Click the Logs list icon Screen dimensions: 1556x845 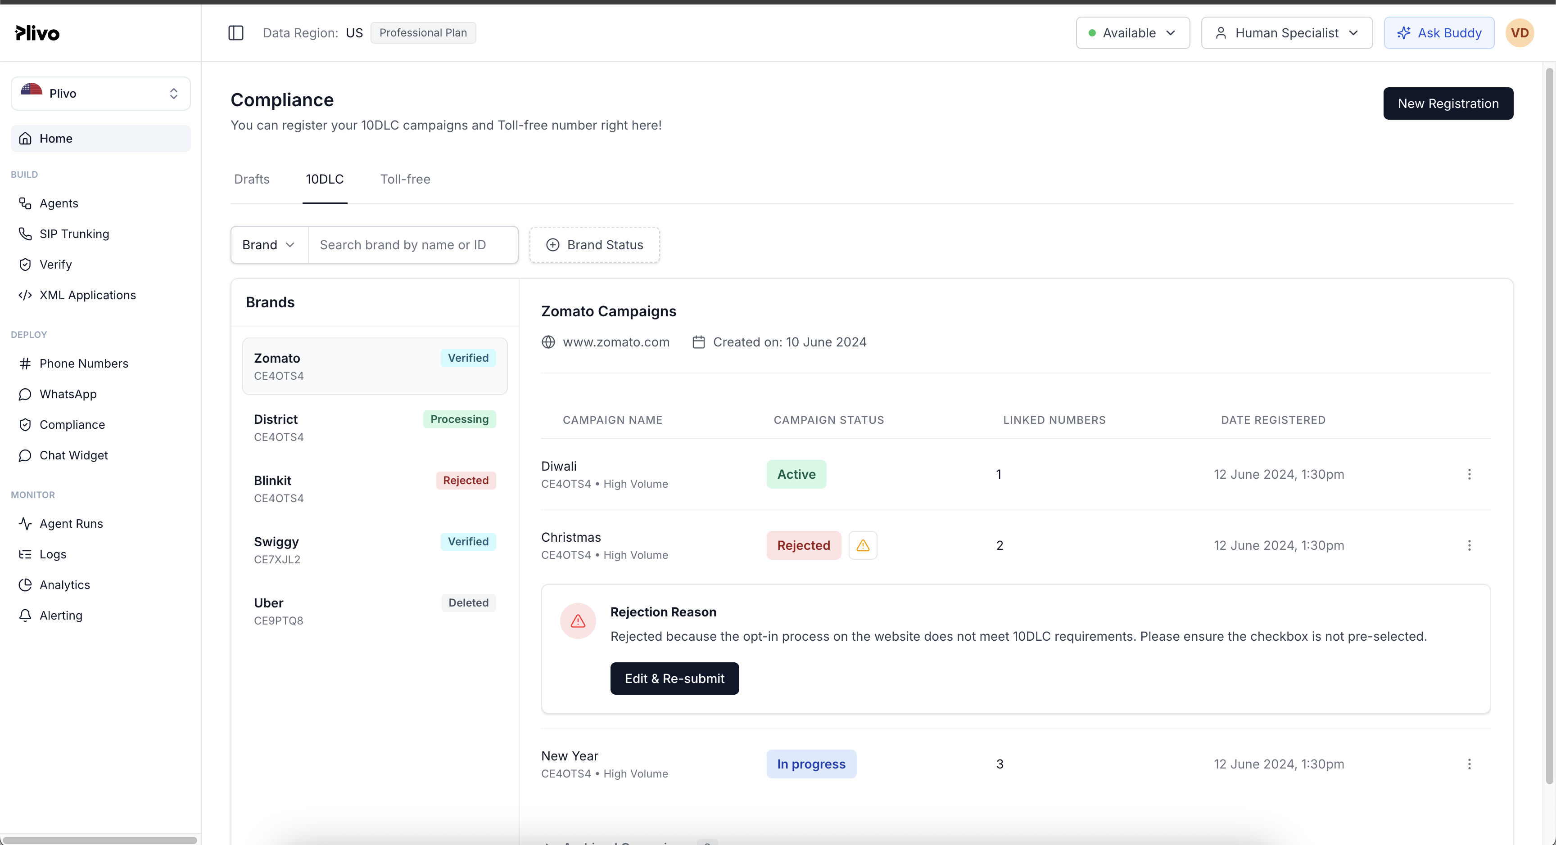pos(25,554)
